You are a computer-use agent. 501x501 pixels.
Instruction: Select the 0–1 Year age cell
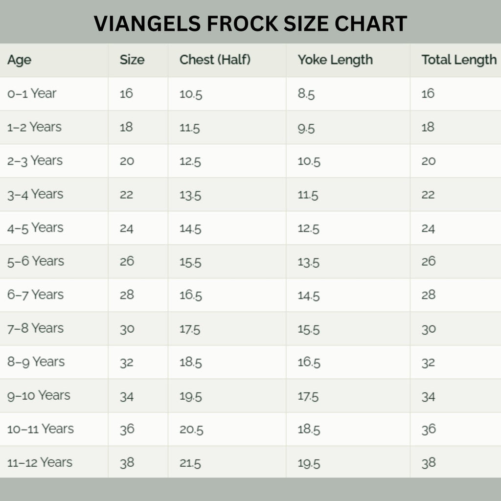(32, 93)
